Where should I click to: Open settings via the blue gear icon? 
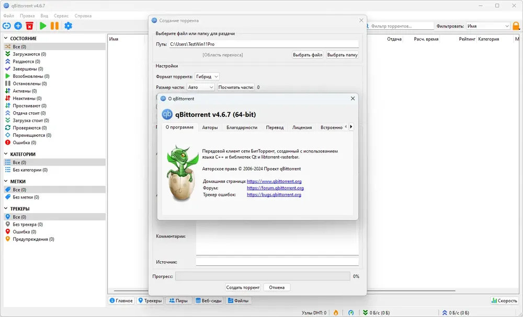point(68,26)
